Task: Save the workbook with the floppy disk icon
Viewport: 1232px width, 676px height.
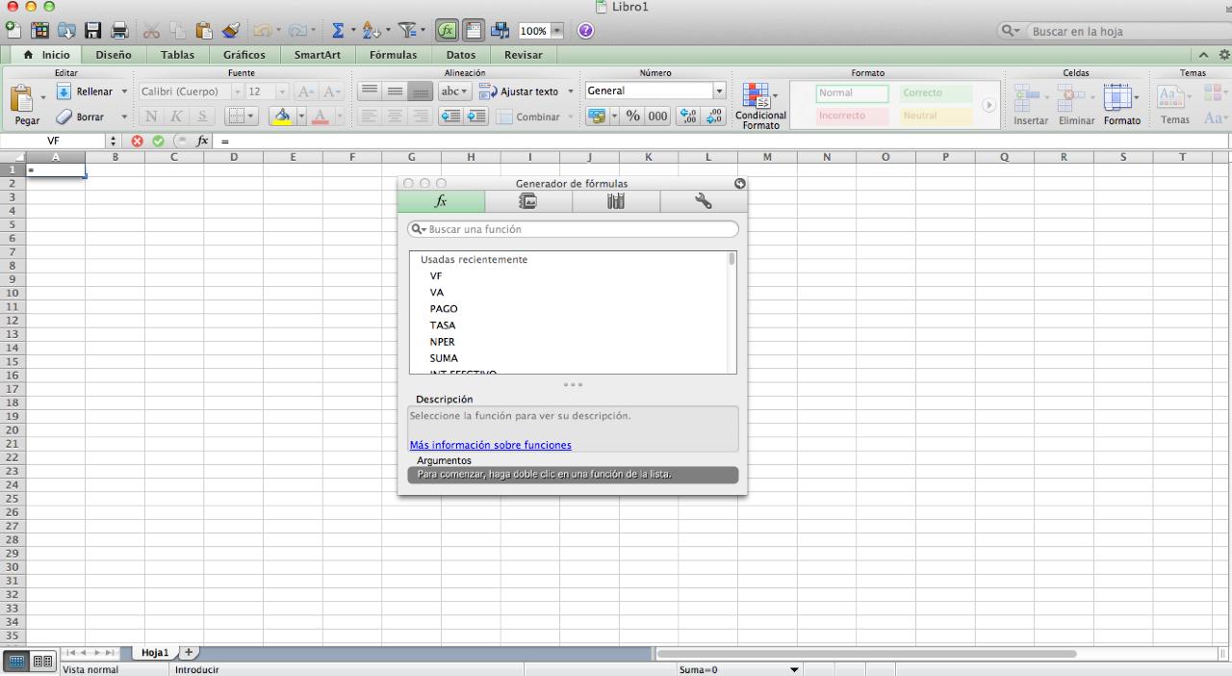Action: (93, 30)
